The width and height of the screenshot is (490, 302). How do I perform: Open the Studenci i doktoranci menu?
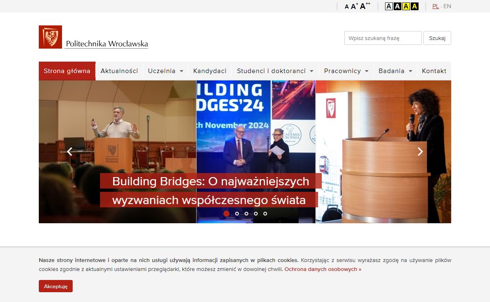(x=271, y=71)
